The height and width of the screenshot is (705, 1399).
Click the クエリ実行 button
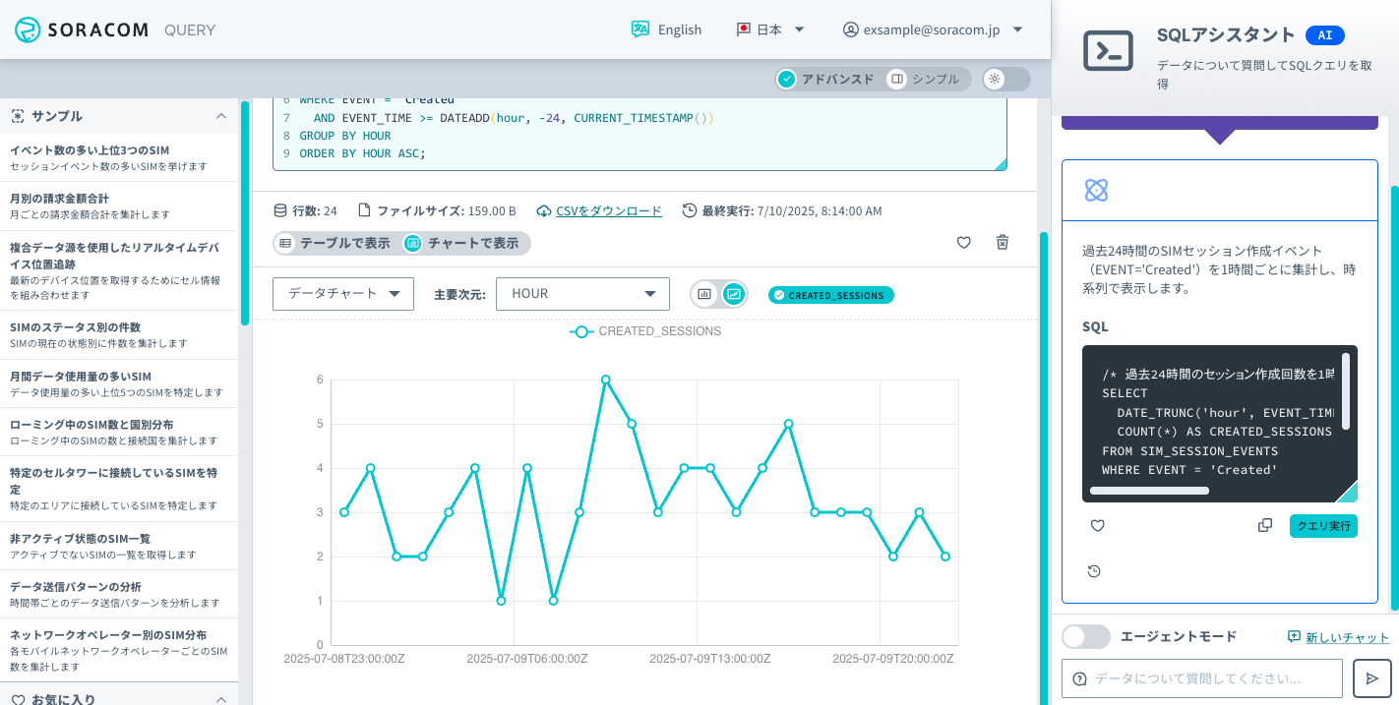(x=1323, y=526)
